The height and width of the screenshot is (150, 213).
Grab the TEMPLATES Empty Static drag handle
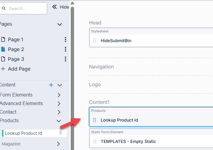(95, 141)
